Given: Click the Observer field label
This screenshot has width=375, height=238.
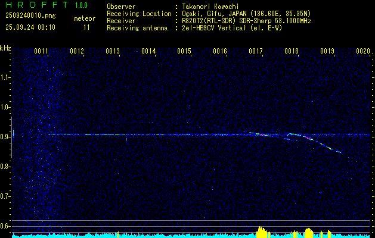Looking at the screenshot, I should 121,7.
